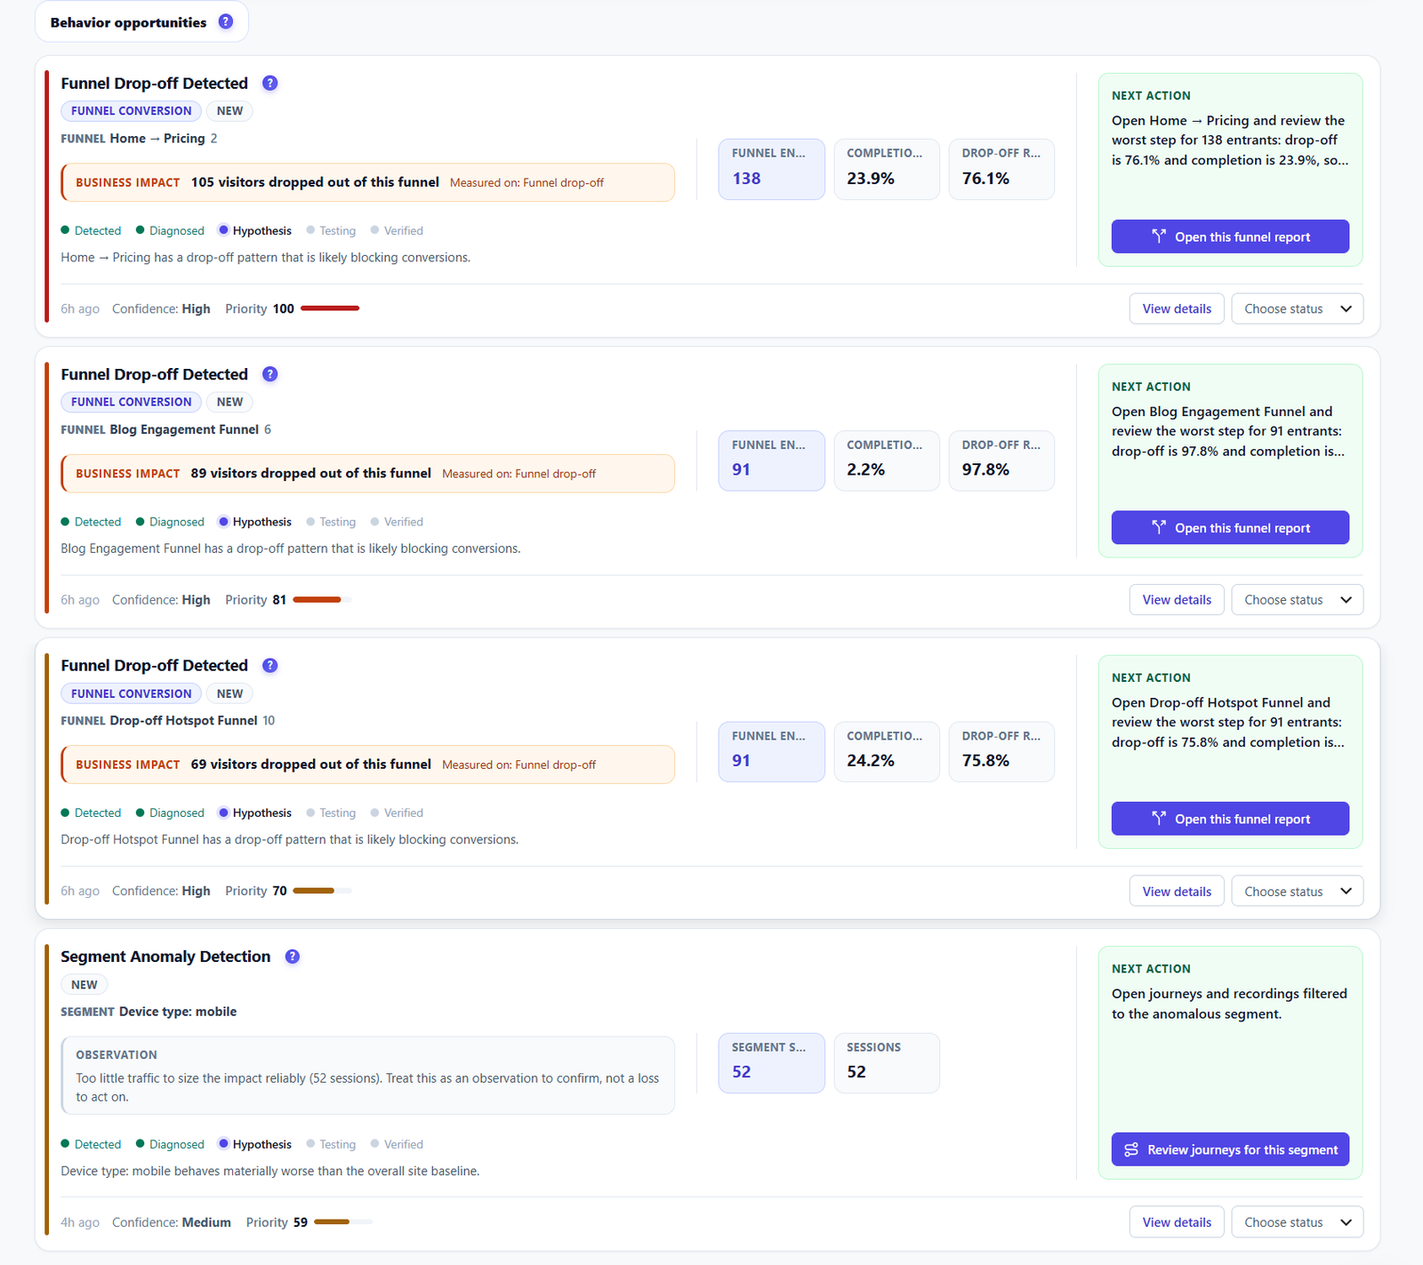Click help icon next to Behavior opportunities
The height and width of the screenshot is (1265, 1423).
coord(226,21)
